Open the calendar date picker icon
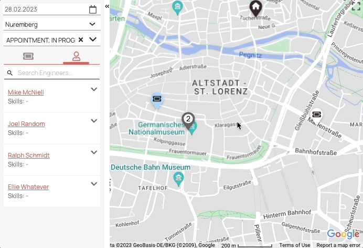This screenshot has width=363, height=248. (93, 9)
